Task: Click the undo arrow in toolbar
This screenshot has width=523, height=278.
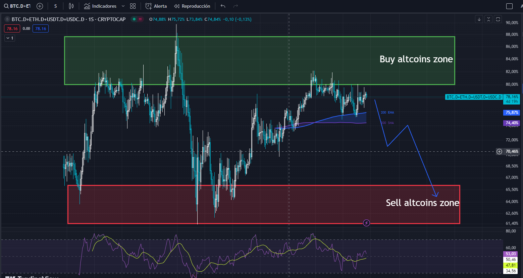Action: (x=223, y=6)
